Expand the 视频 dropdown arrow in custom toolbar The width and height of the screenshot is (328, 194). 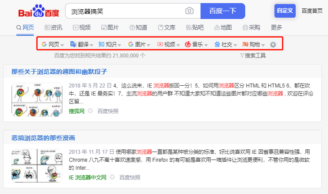coord(178,45)
